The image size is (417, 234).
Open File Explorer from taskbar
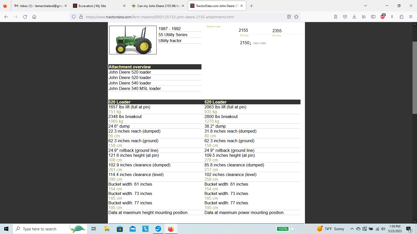pyautogui.click(x=107, y=229)
